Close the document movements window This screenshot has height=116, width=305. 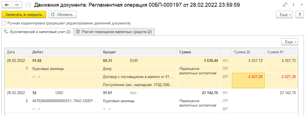tap(299, 5)
